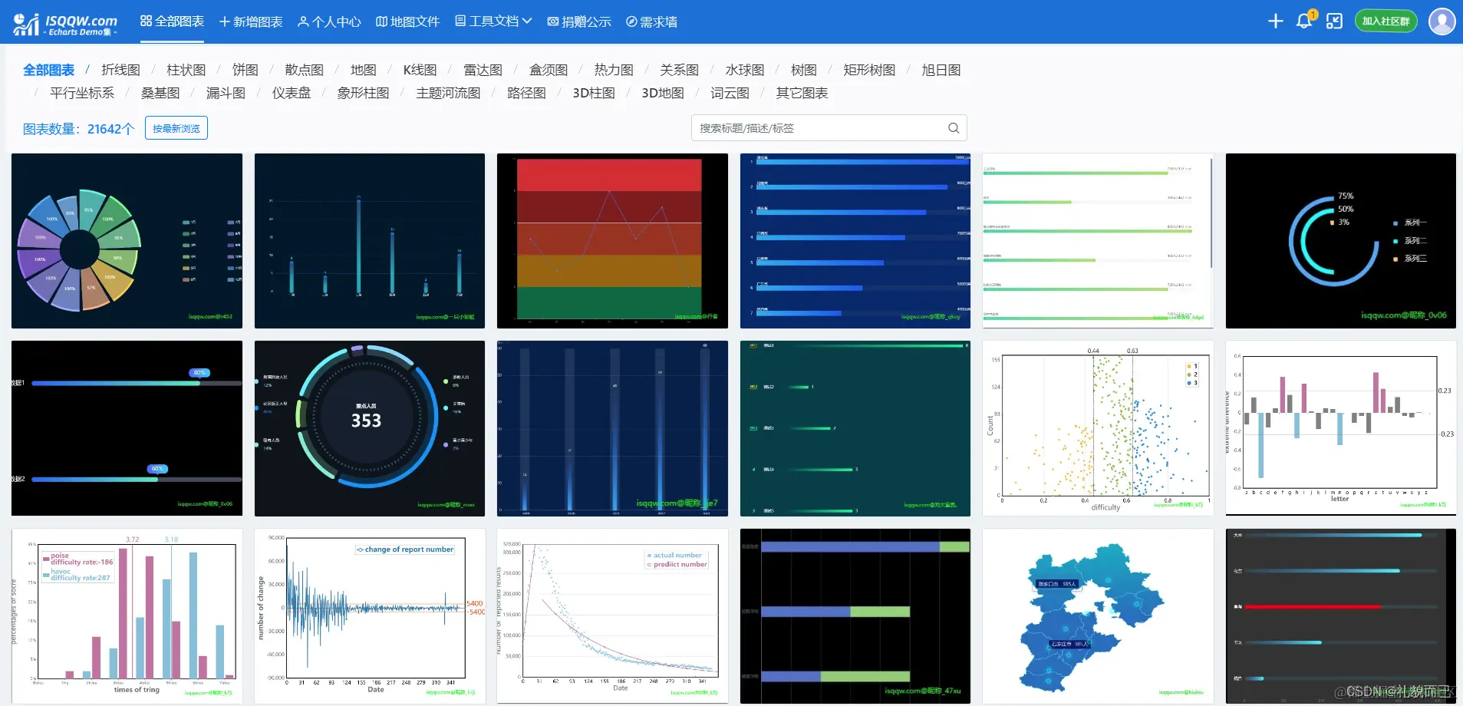Click the 按最新浏览 sorting button
Screen dimensions: 1463x706
click(176, 127)
